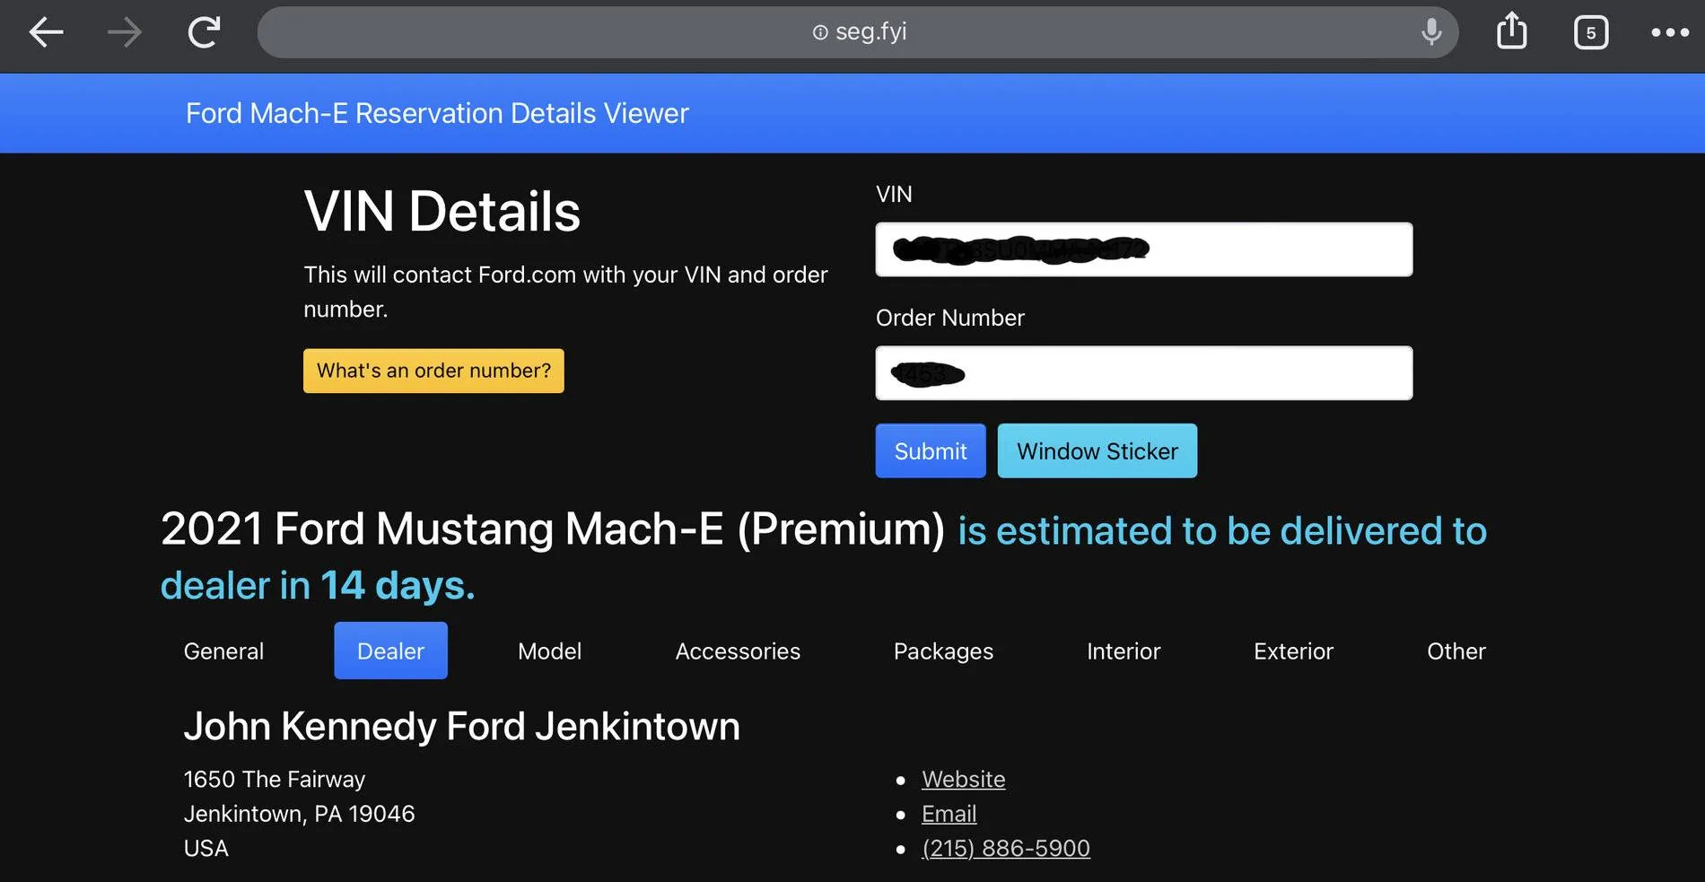The image size is (1705, 882).
Task: Click the VIN Details heading
Action: 442,212
